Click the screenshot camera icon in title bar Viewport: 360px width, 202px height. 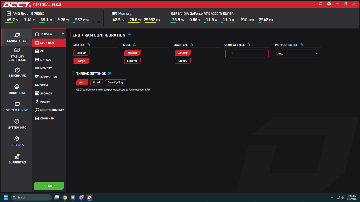click(x=329, y=4)
